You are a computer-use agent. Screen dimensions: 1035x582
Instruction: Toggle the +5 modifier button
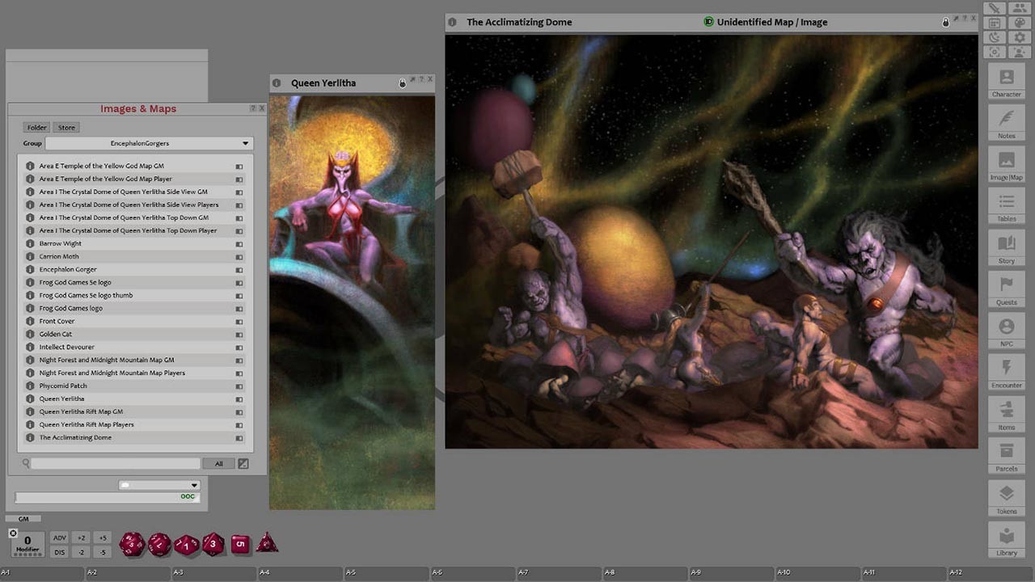[102, 538]
